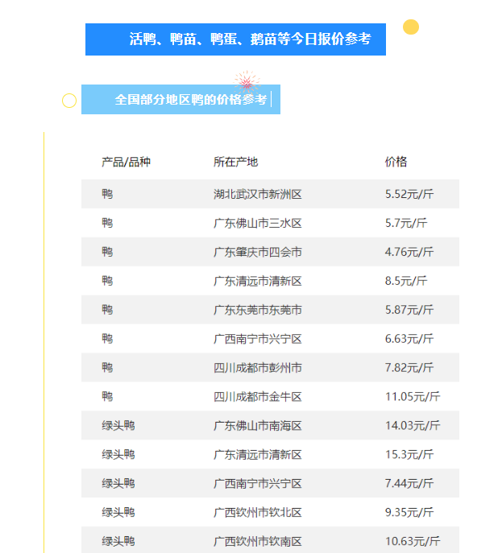Select the 10.63元/斤 price cell
This screenshot has width=498, height=553.
pos(413,541)
